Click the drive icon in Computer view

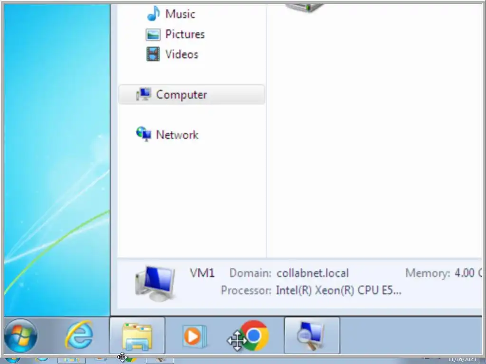[x=305, y=8]
